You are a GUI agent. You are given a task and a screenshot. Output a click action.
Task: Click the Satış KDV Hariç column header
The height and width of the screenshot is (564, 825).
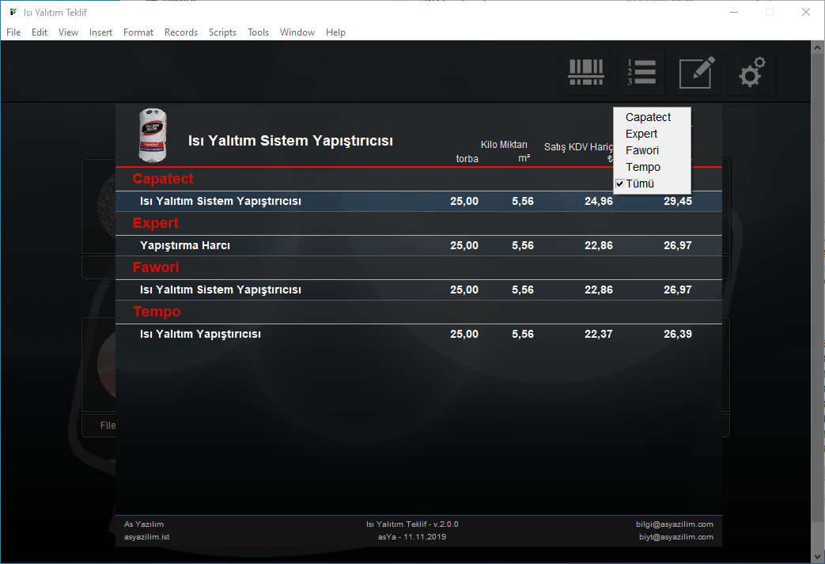pyautogui.click(x=578, y=147)
